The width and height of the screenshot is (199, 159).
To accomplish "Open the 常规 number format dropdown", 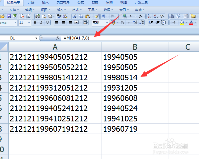I will click(x=107, y=23).
